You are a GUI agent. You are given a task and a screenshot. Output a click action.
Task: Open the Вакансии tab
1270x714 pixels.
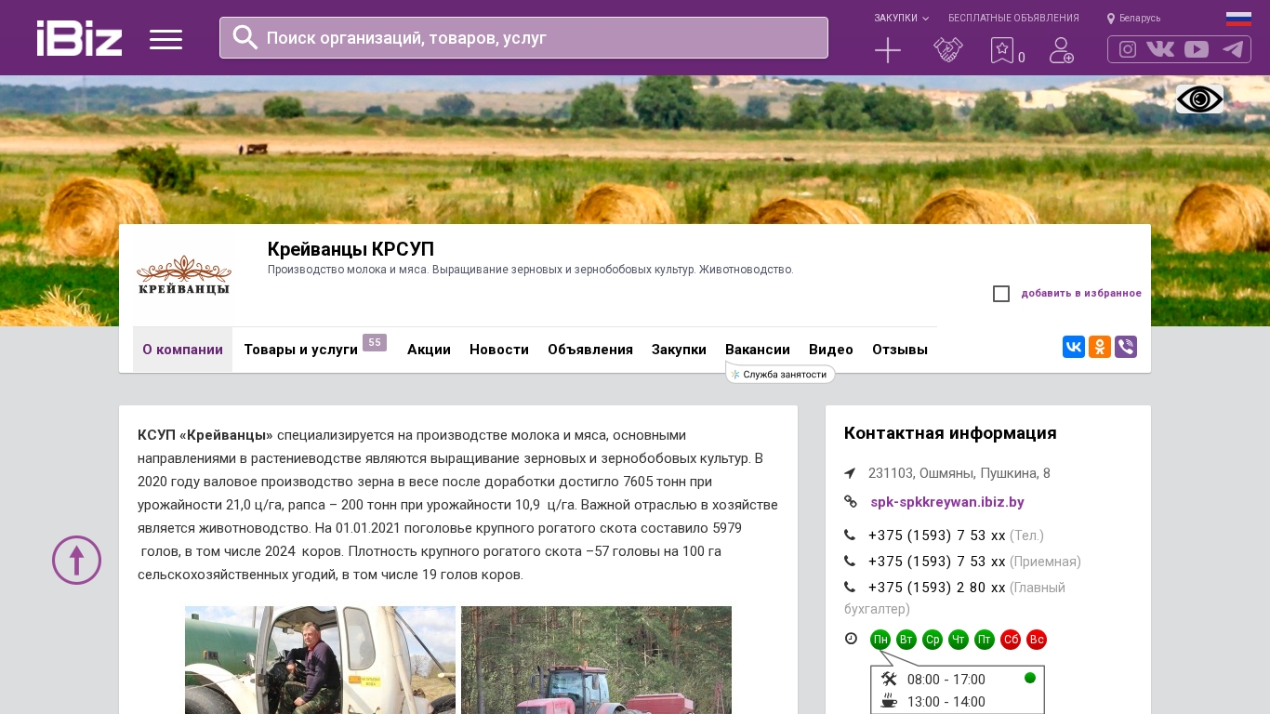(758, 350)
